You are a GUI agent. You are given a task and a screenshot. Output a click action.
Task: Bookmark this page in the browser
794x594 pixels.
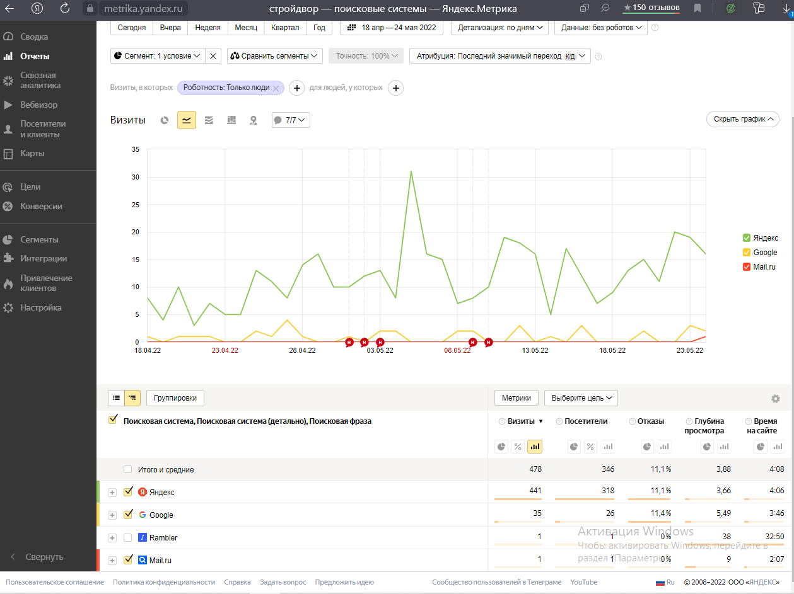tap(698, 8)
